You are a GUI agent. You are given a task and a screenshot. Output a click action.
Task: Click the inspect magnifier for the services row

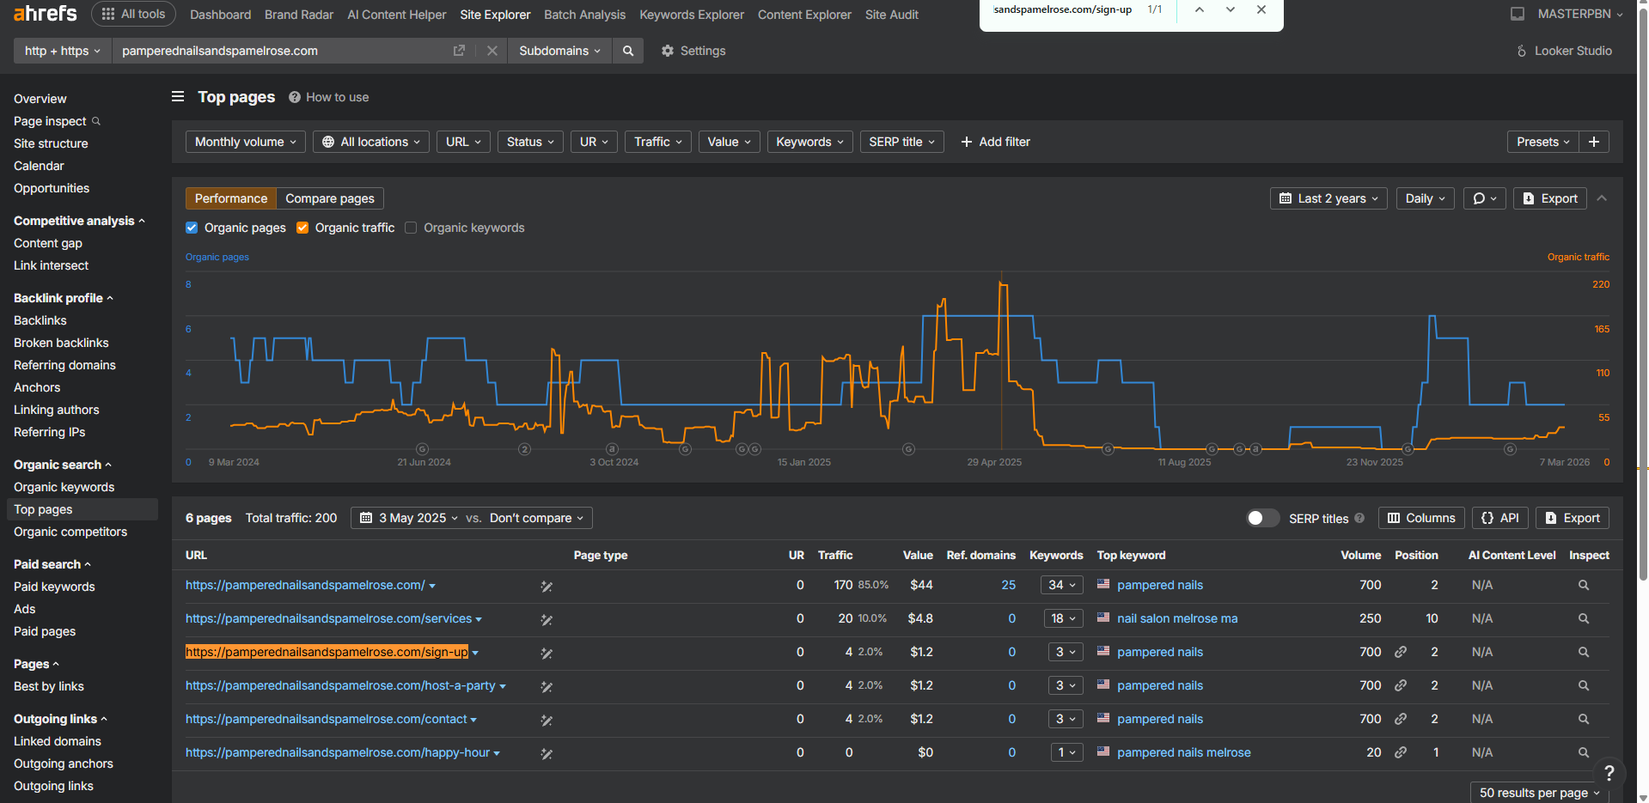click(1584, 618)
